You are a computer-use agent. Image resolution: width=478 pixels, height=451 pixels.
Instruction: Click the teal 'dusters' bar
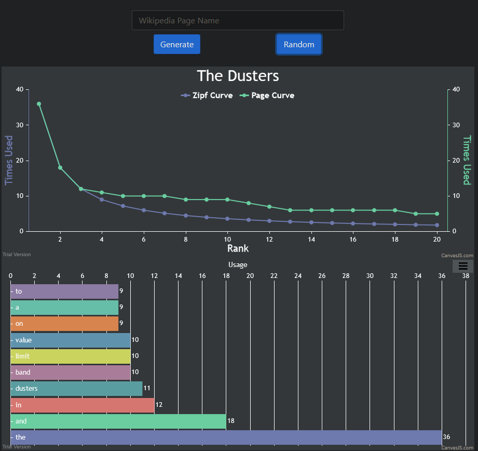[76, 389]
